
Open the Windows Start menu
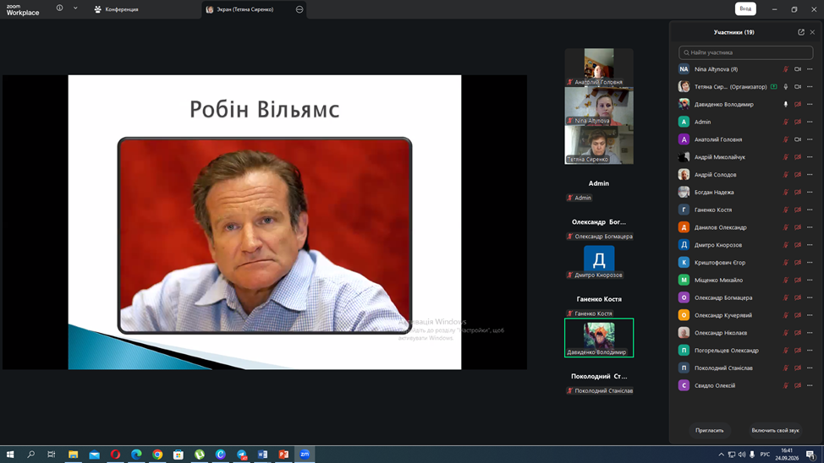coord(9,454)
